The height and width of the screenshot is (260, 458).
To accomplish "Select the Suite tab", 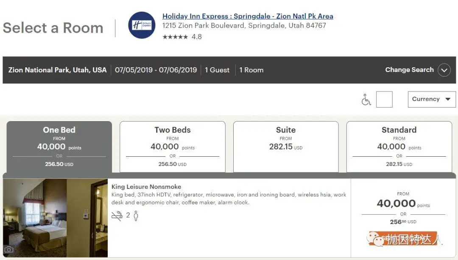I will coord(286,147).
